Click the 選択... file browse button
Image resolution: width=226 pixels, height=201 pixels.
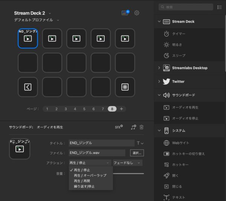136,153
